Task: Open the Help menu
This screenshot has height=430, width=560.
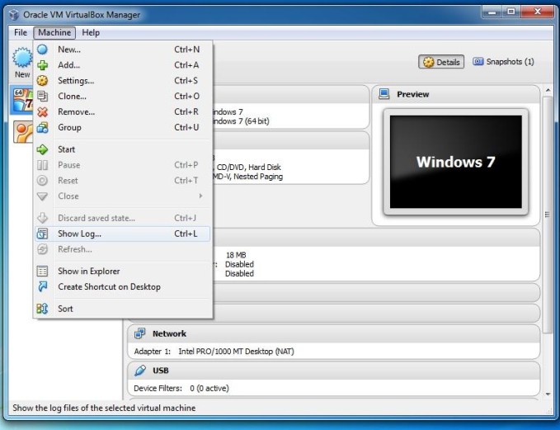Action: [91, 32]
